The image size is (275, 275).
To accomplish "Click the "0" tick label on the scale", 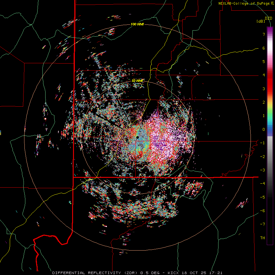I will click(x=264, y=130).
